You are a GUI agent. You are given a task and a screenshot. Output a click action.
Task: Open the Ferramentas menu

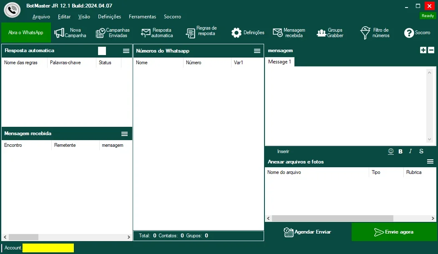tap(143, 17)
